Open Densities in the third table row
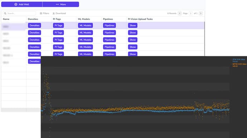 tap(34, 40)
